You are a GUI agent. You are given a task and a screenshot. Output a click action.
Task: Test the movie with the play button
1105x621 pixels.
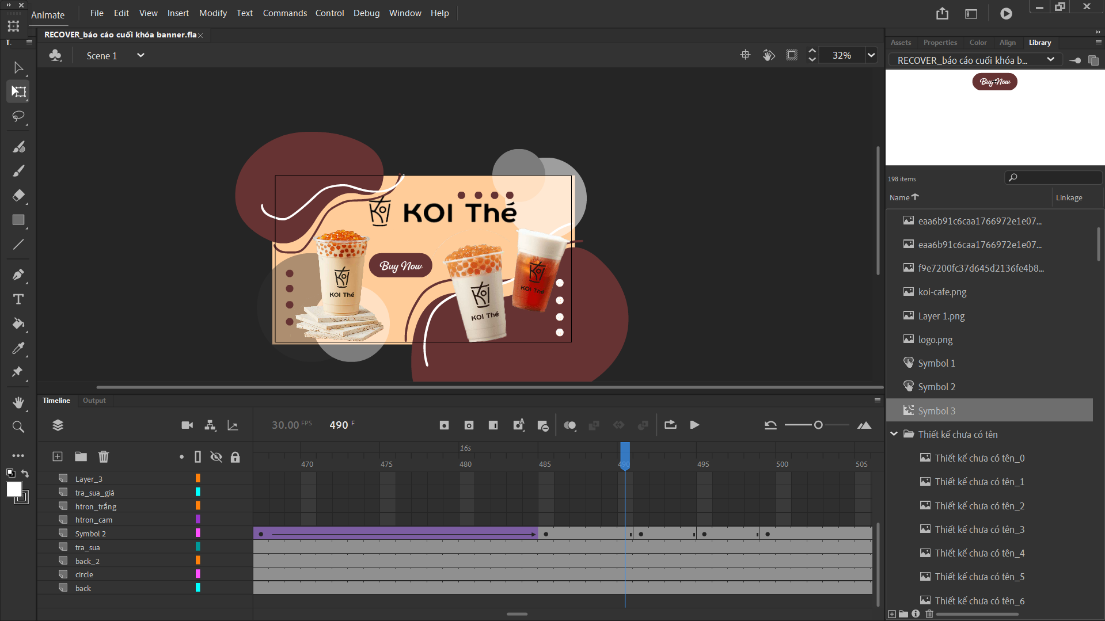pyautogui.click(x=1006, y=13)
